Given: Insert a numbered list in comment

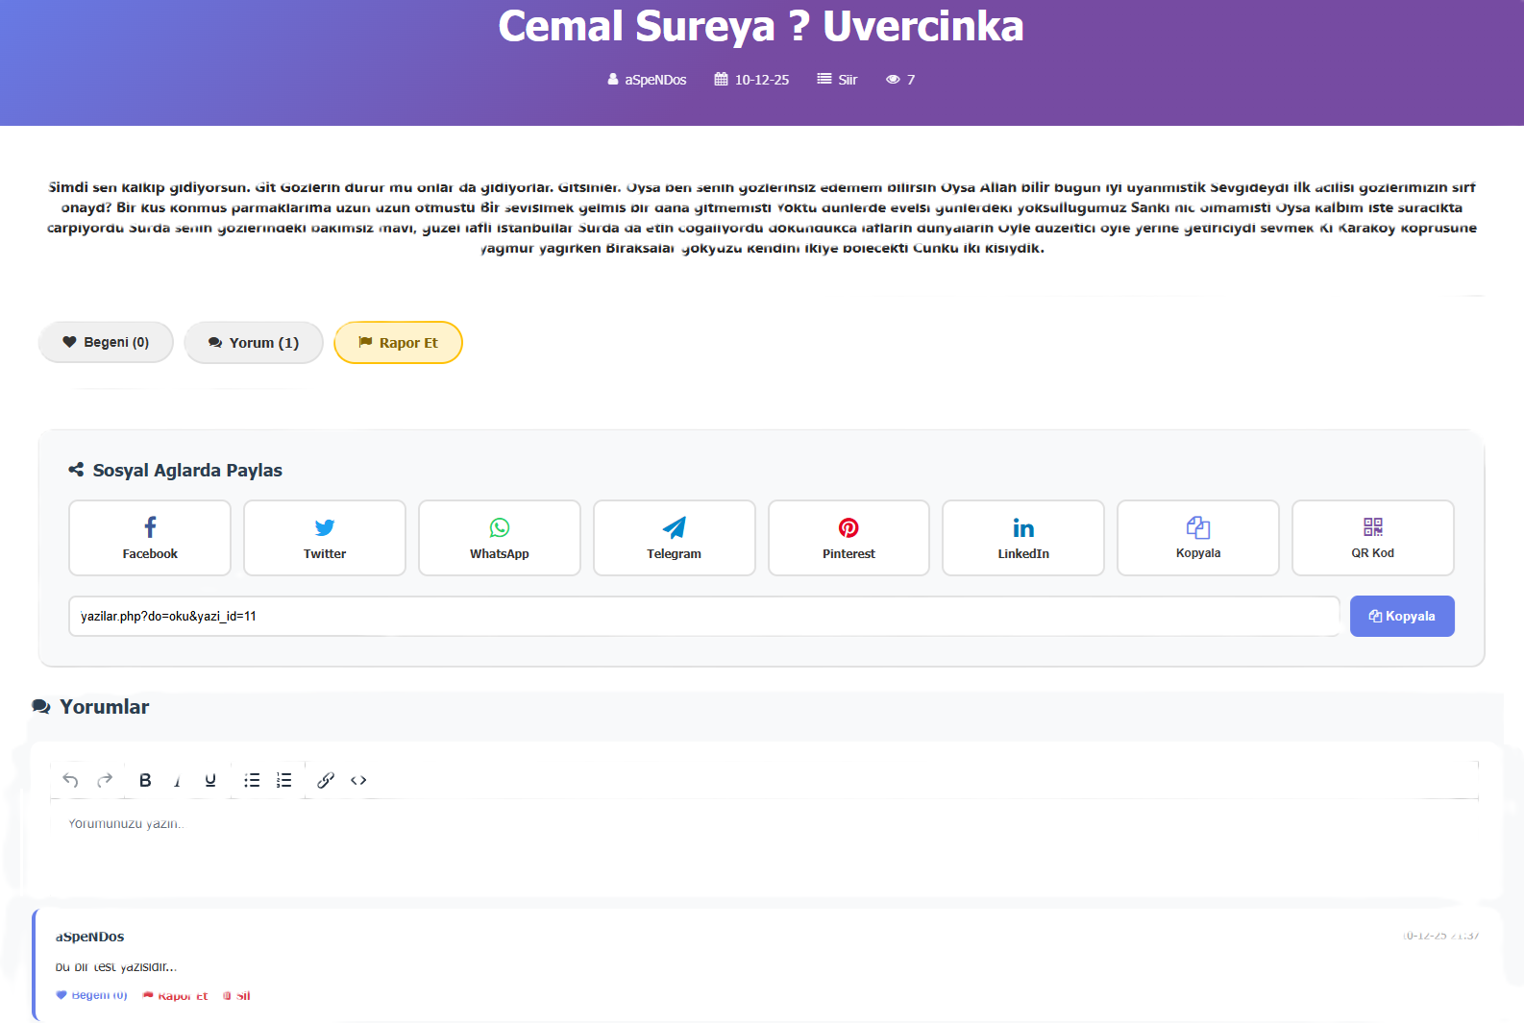Looking at the screenshot, I should coord(284,780).
